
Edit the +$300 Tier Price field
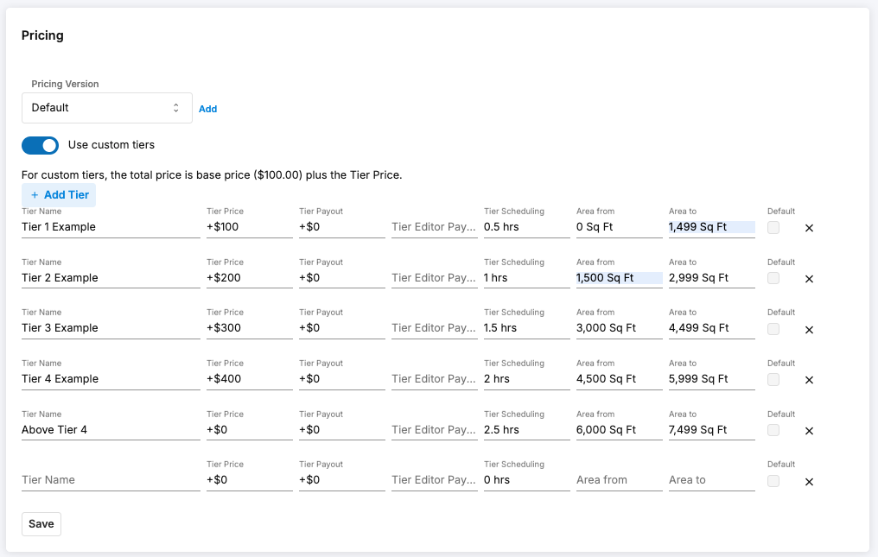coord(249,328)
